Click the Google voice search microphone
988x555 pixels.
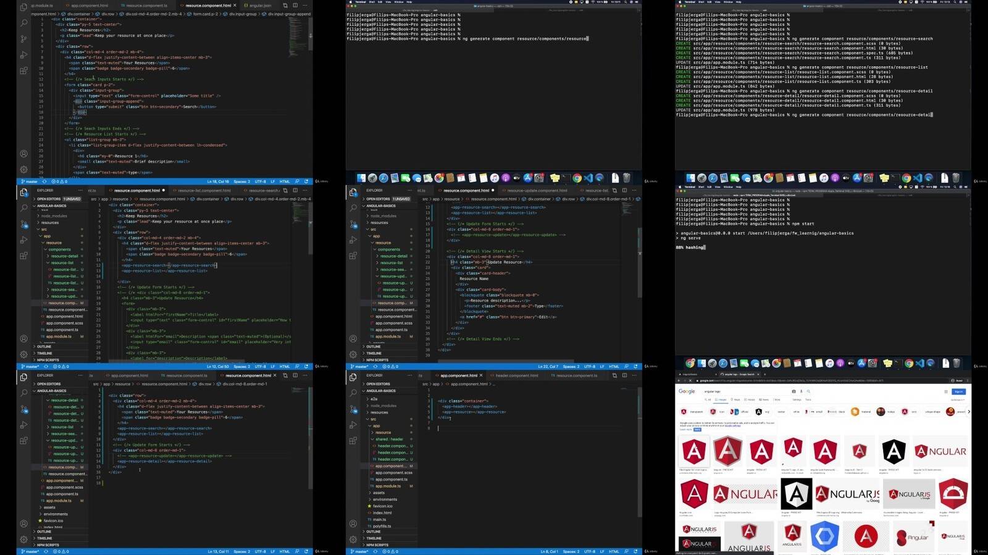click(802, 391)
